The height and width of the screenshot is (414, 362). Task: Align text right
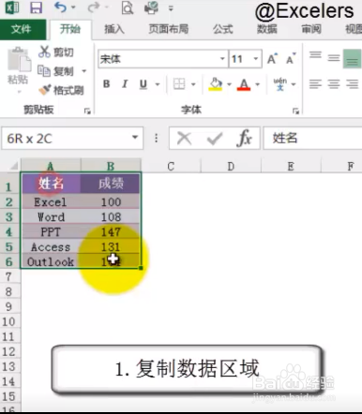(x=352, y=84)
